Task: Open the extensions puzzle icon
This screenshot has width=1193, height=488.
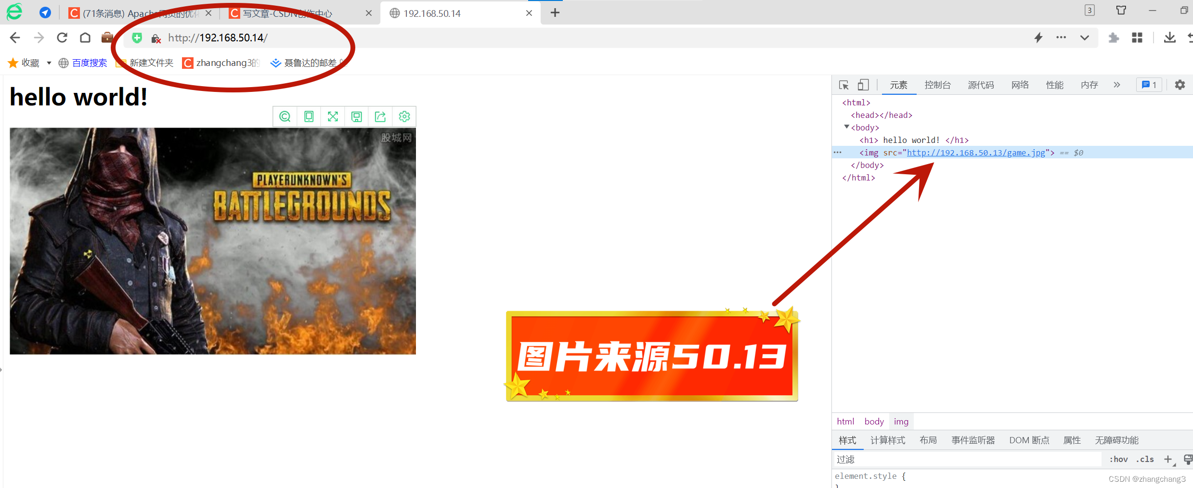Action: coord(1114,38)
